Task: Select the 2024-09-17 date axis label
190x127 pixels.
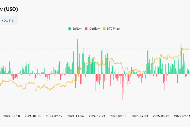Action: (54, 116)
